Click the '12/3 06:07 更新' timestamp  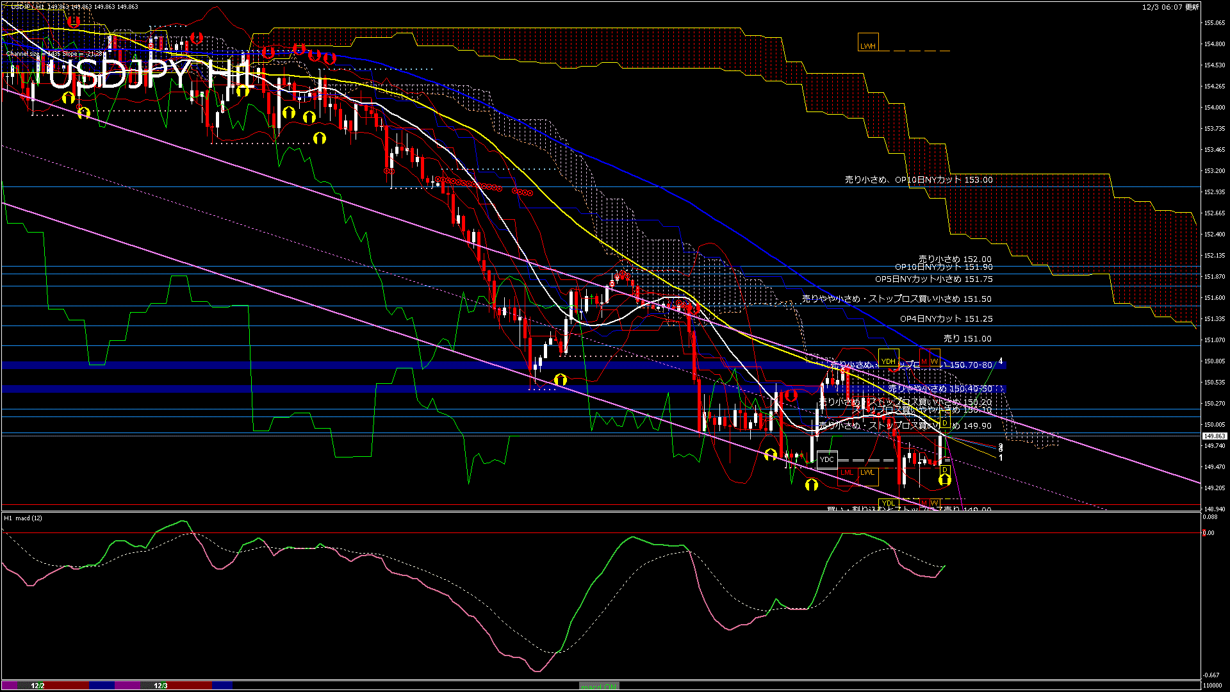[1170, 7]
